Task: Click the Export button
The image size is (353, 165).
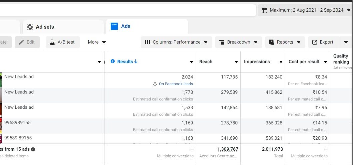Action: pyautogui.click(x=322, y=42)
